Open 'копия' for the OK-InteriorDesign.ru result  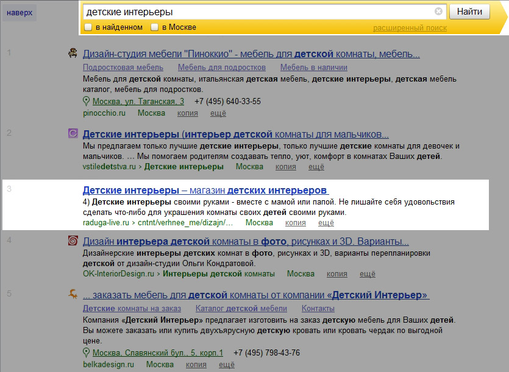point(337,274)
